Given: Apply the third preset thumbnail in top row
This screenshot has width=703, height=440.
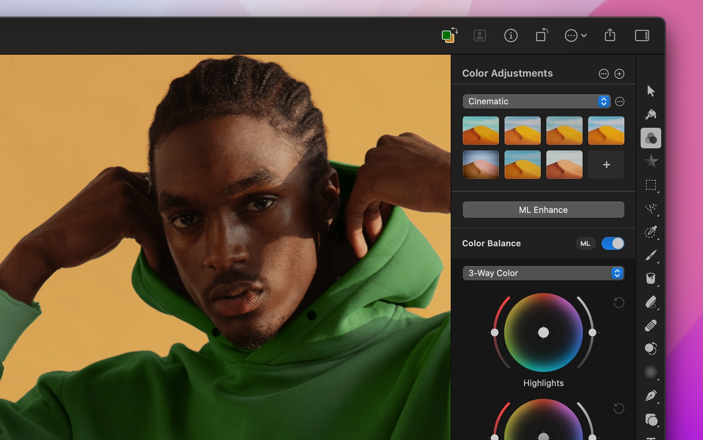Looking at the screenshot, I should [564, 131].
